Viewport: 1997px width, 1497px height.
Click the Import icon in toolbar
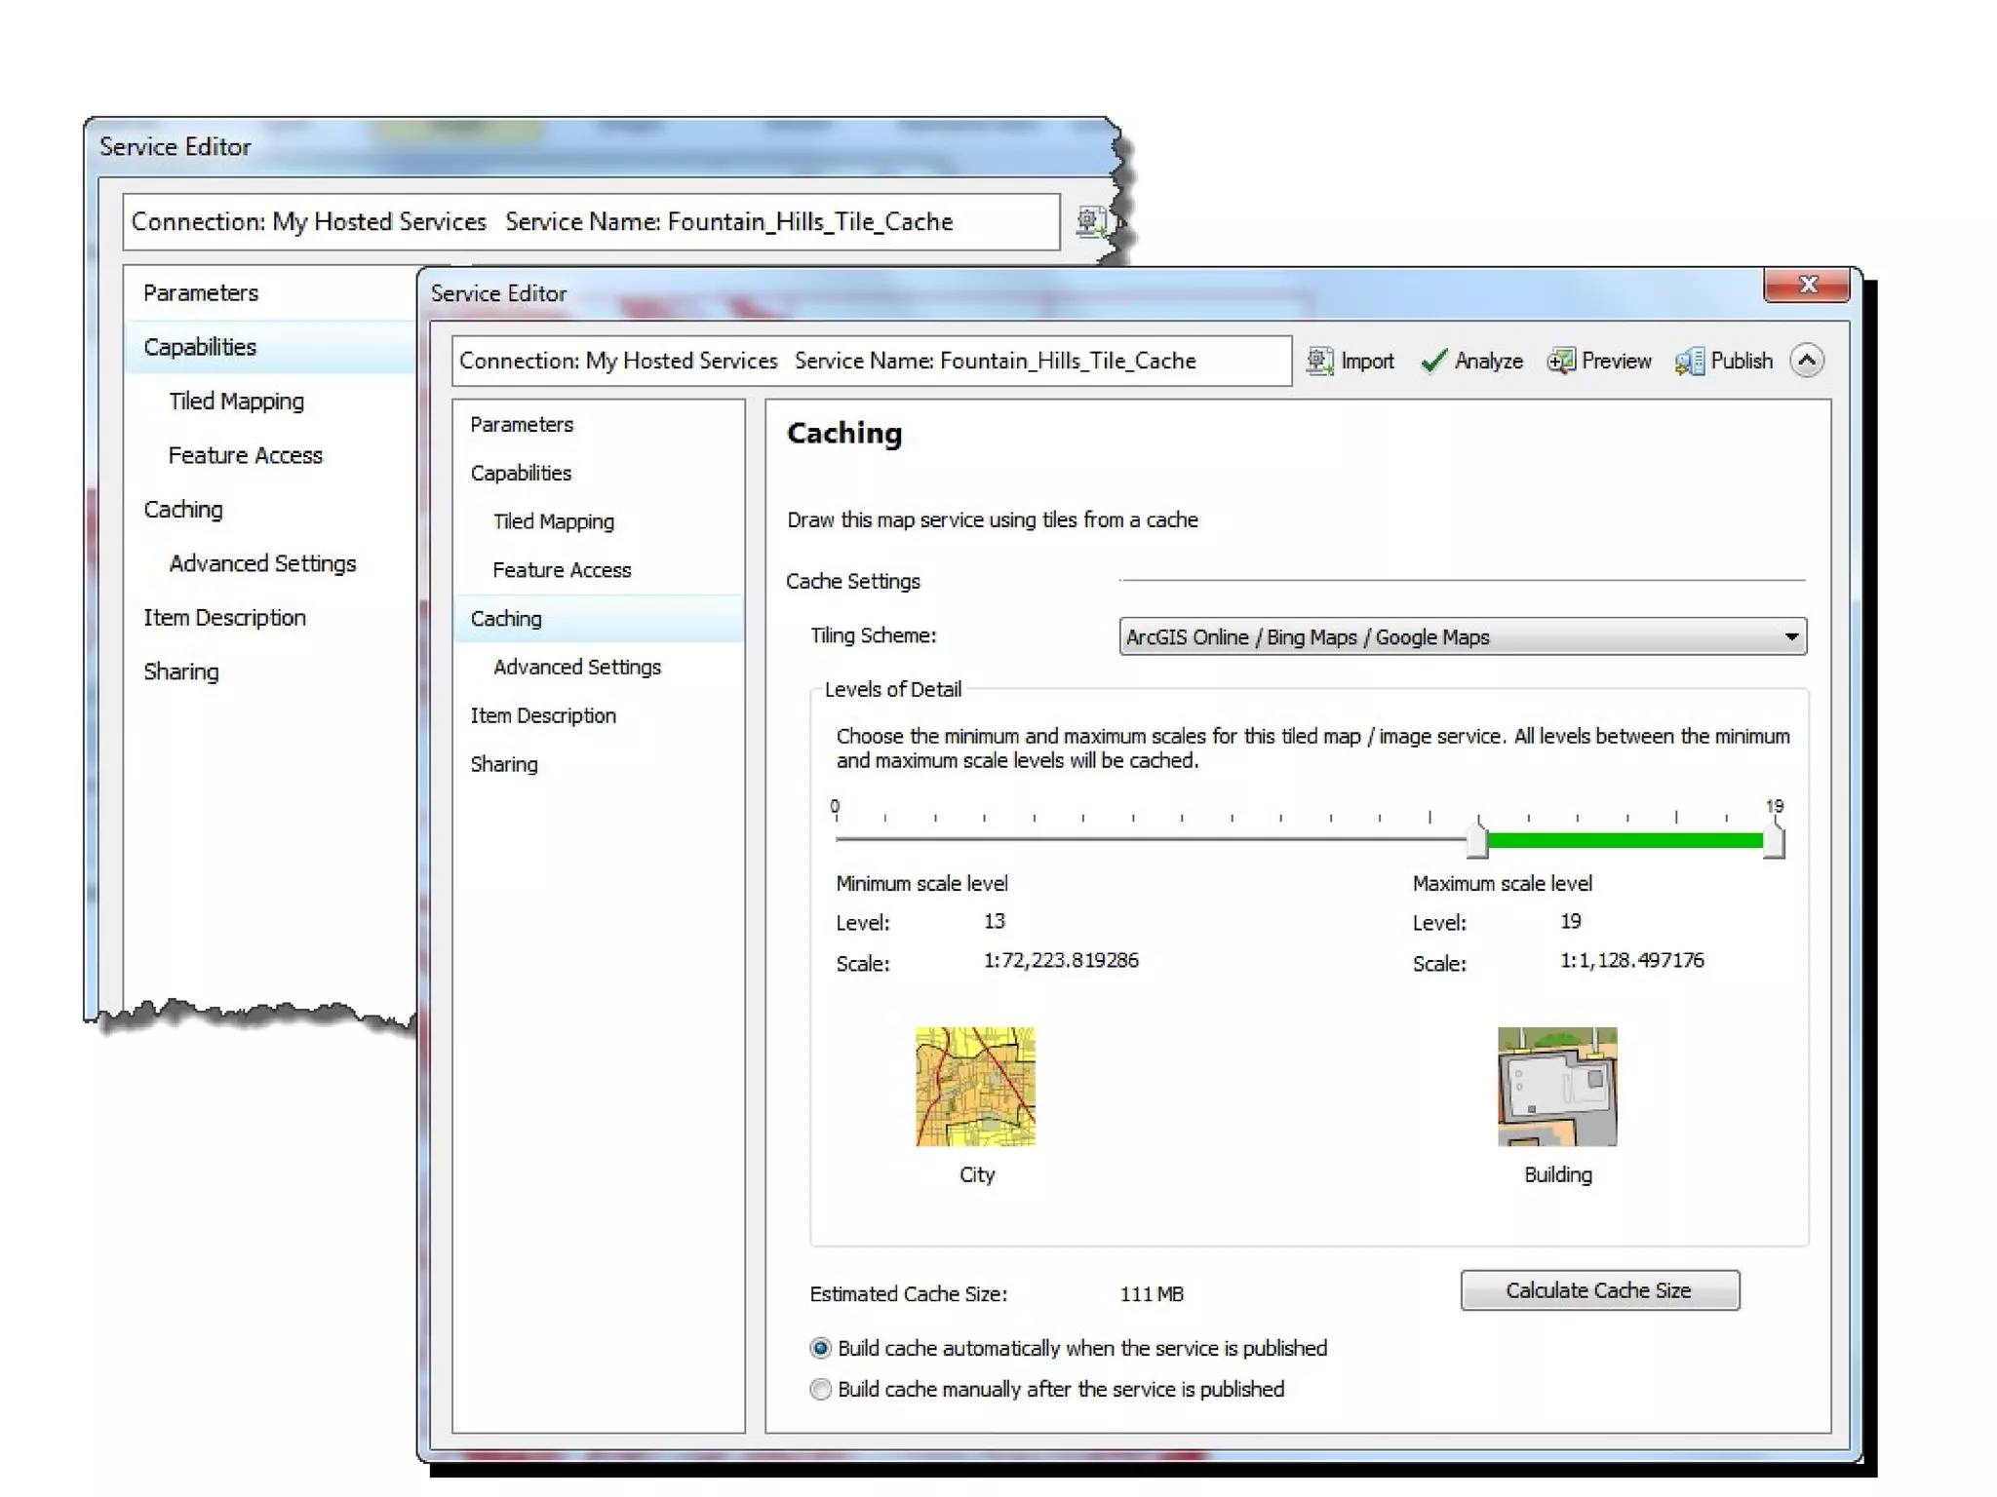pyautogui.click(x=1319, y=361)
